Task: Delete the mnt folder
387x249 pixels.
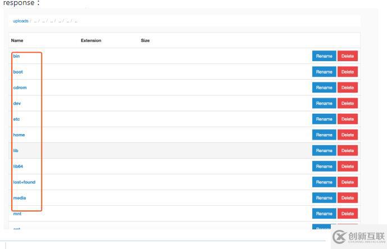Action: pyautogui.click(x=348, y=214)
